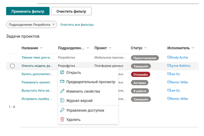Open the Проект column dropdown chevron
Viewport: 204px width, 136px height.
point(110,48)
